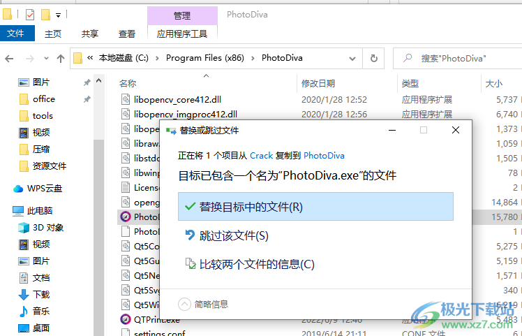Open 文档 under 此电脑
522x336 pixels.
click(41, 277)
